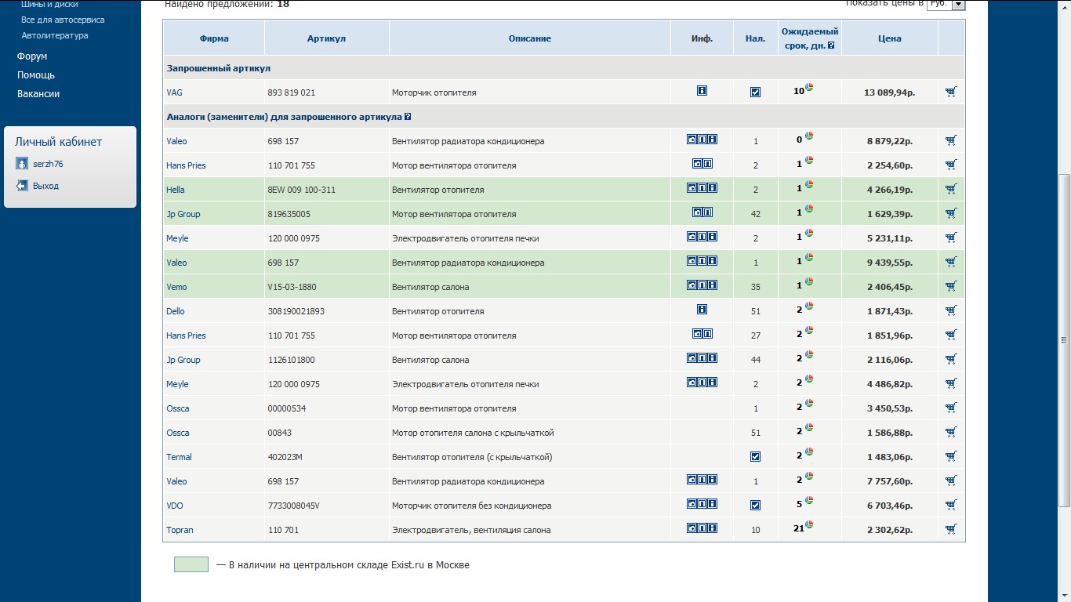
Task: Show delivery statistics pie chart for VAG
Action: coord(809,87)
